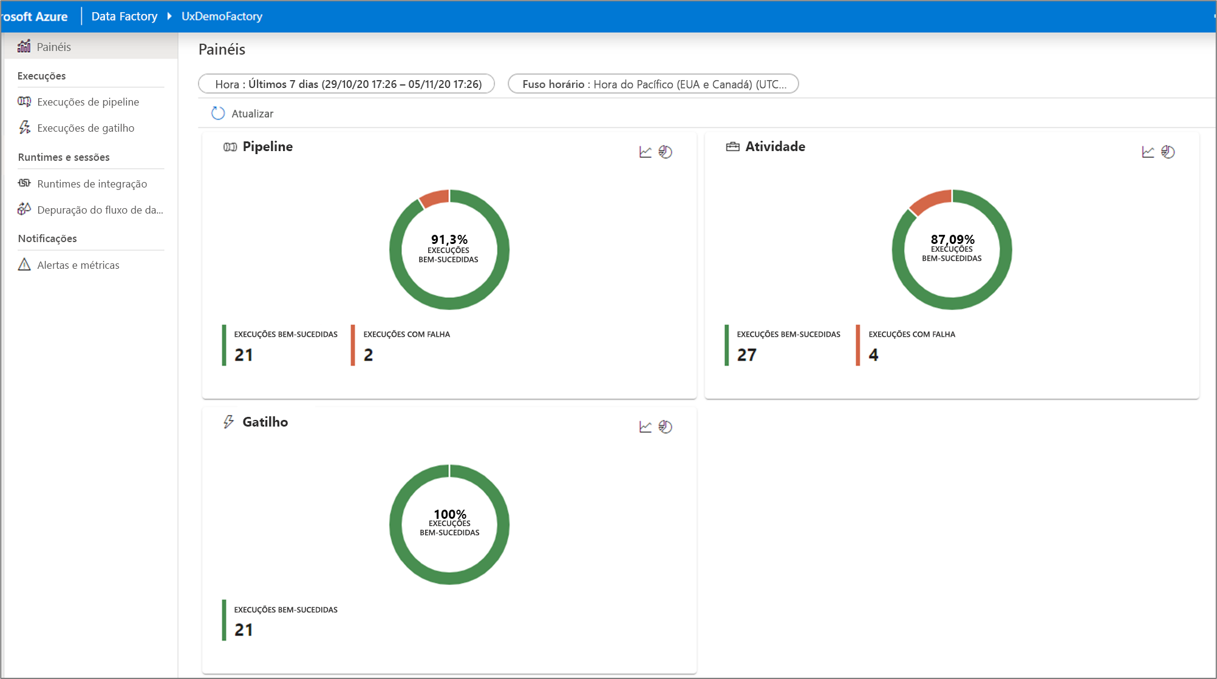The height and width of the screenshot is (679, 1217).
Task: Click the Painéis page title
Action: (222, 49)
